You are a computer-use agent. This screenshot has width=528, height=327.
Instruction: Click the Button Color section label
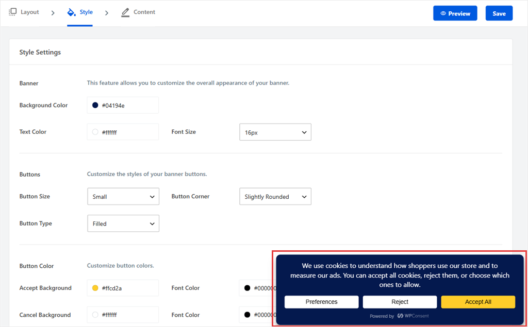point(37,266)
